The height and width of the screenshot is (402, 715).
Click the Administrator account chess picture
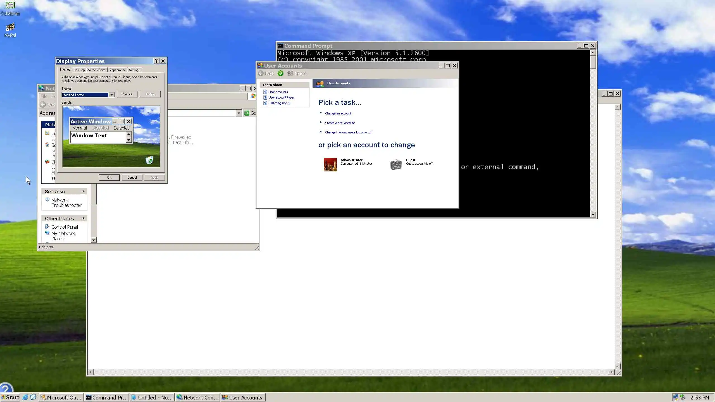coord(330,164)
